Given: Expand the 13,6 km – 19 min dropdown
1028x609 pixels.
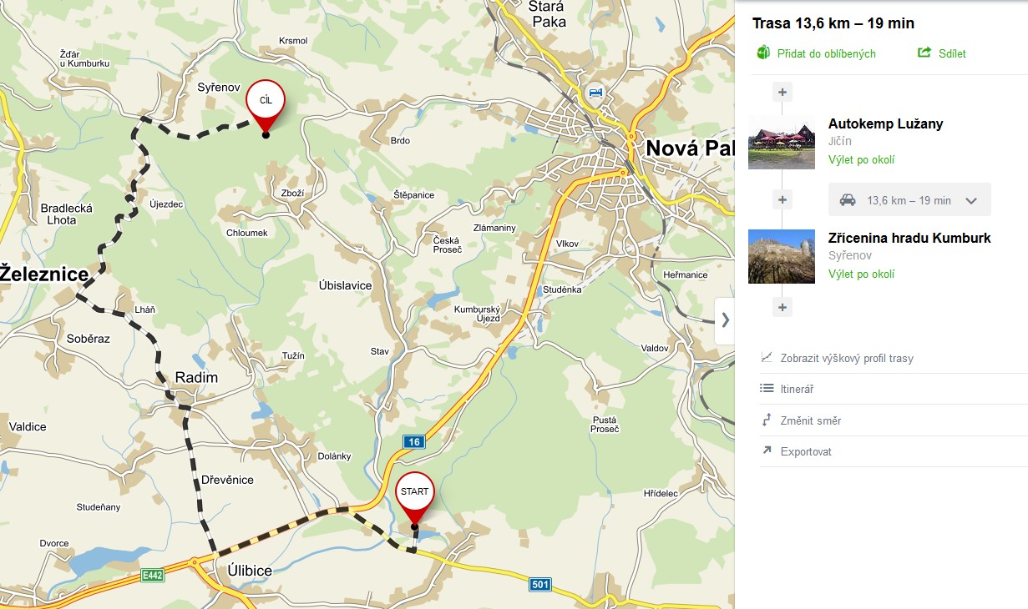Looking at the screenshot, I should pyautogui.click(x=971, y=200).
